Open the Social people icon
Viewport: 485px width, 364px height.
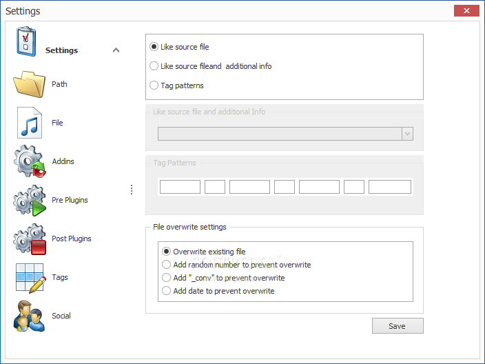30,316
